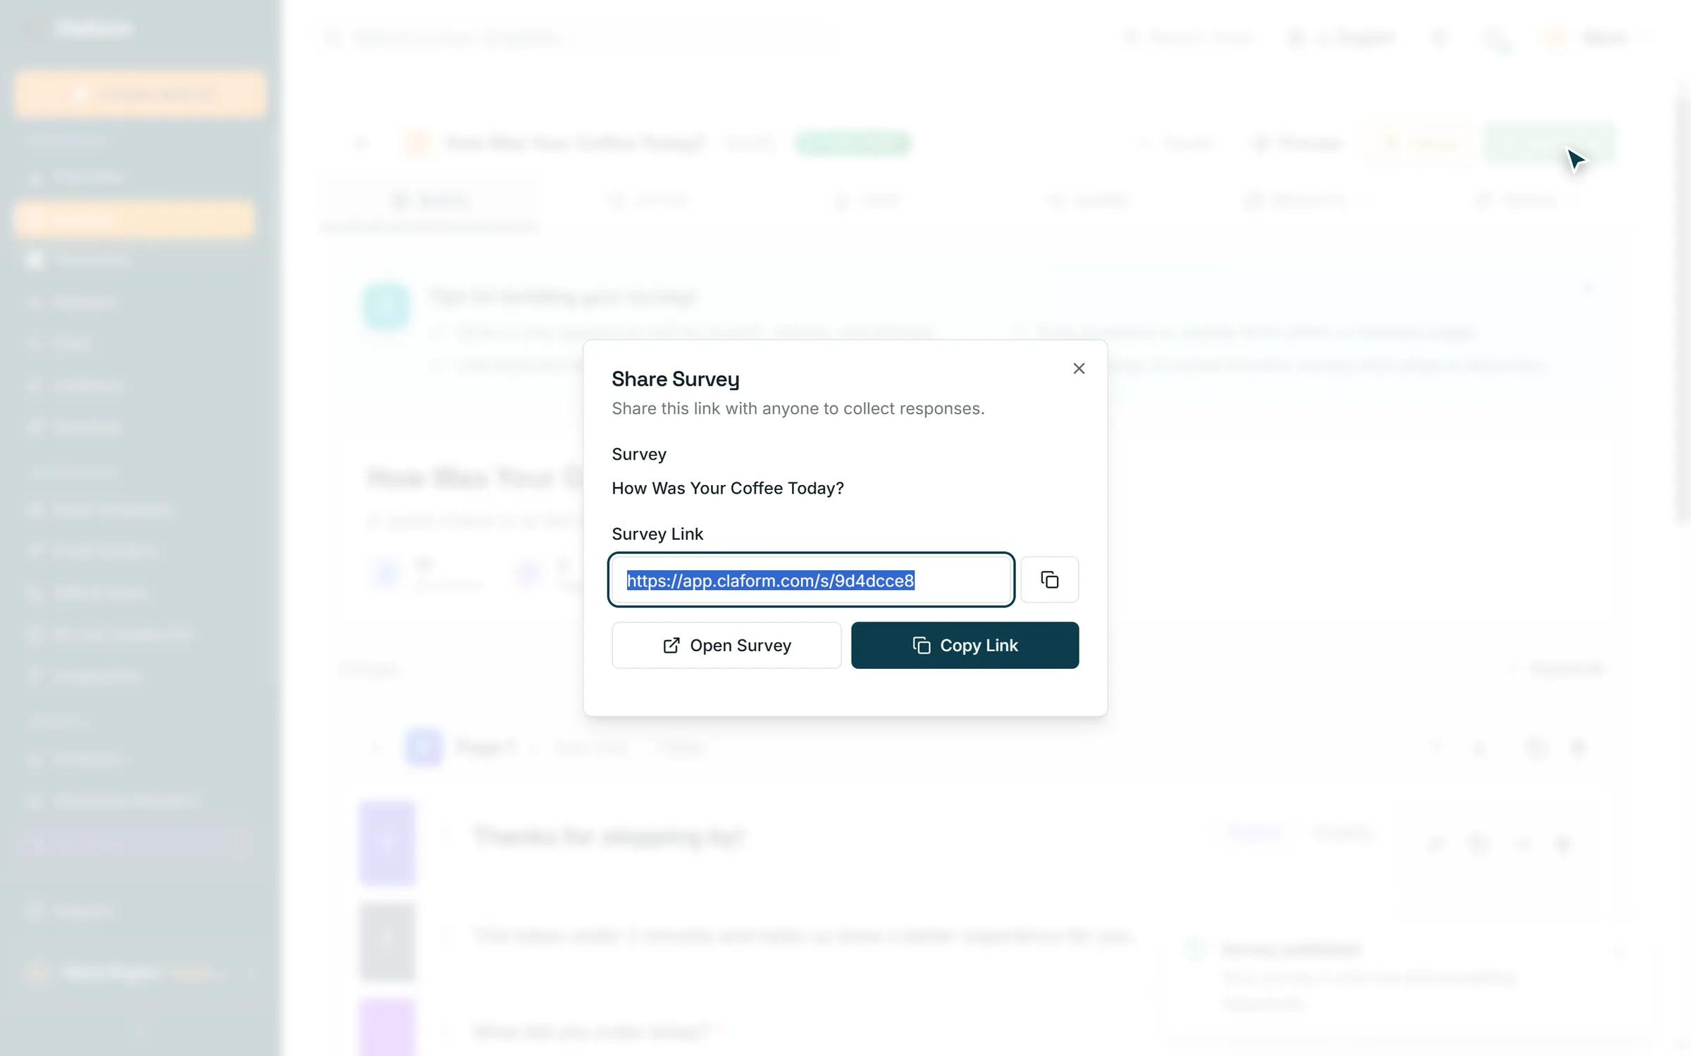Click the back arrow left of the survey title

[x=361, y=144]
